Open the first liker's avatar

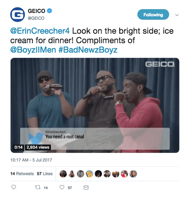click(x=63, y=174)
